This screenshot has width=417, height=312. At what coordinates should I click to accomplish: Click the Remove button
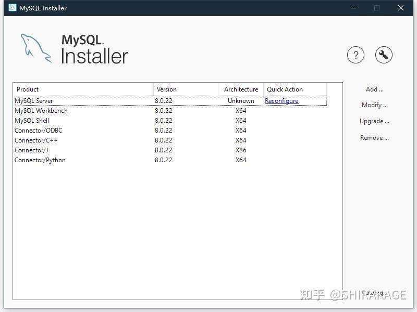click(375, 137)
